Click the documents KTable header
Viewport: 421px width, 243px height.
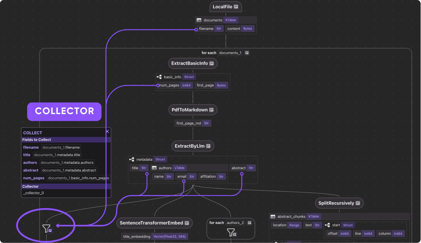[x=217, y=20]
